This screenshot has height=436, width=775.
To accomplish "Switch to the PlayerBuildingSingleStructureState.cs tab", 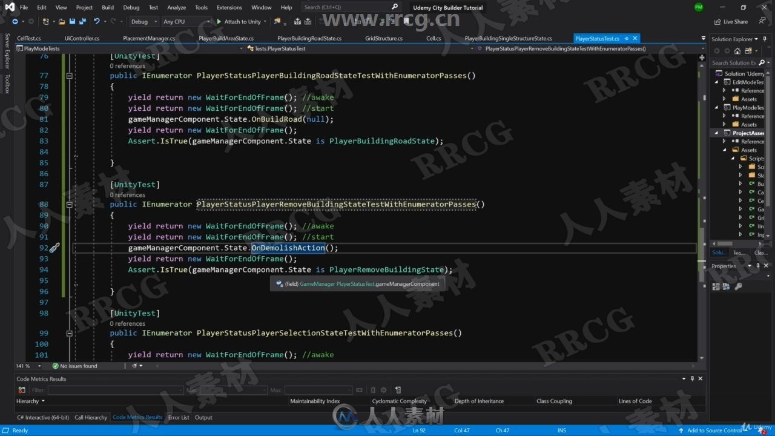I will [509, 38].
